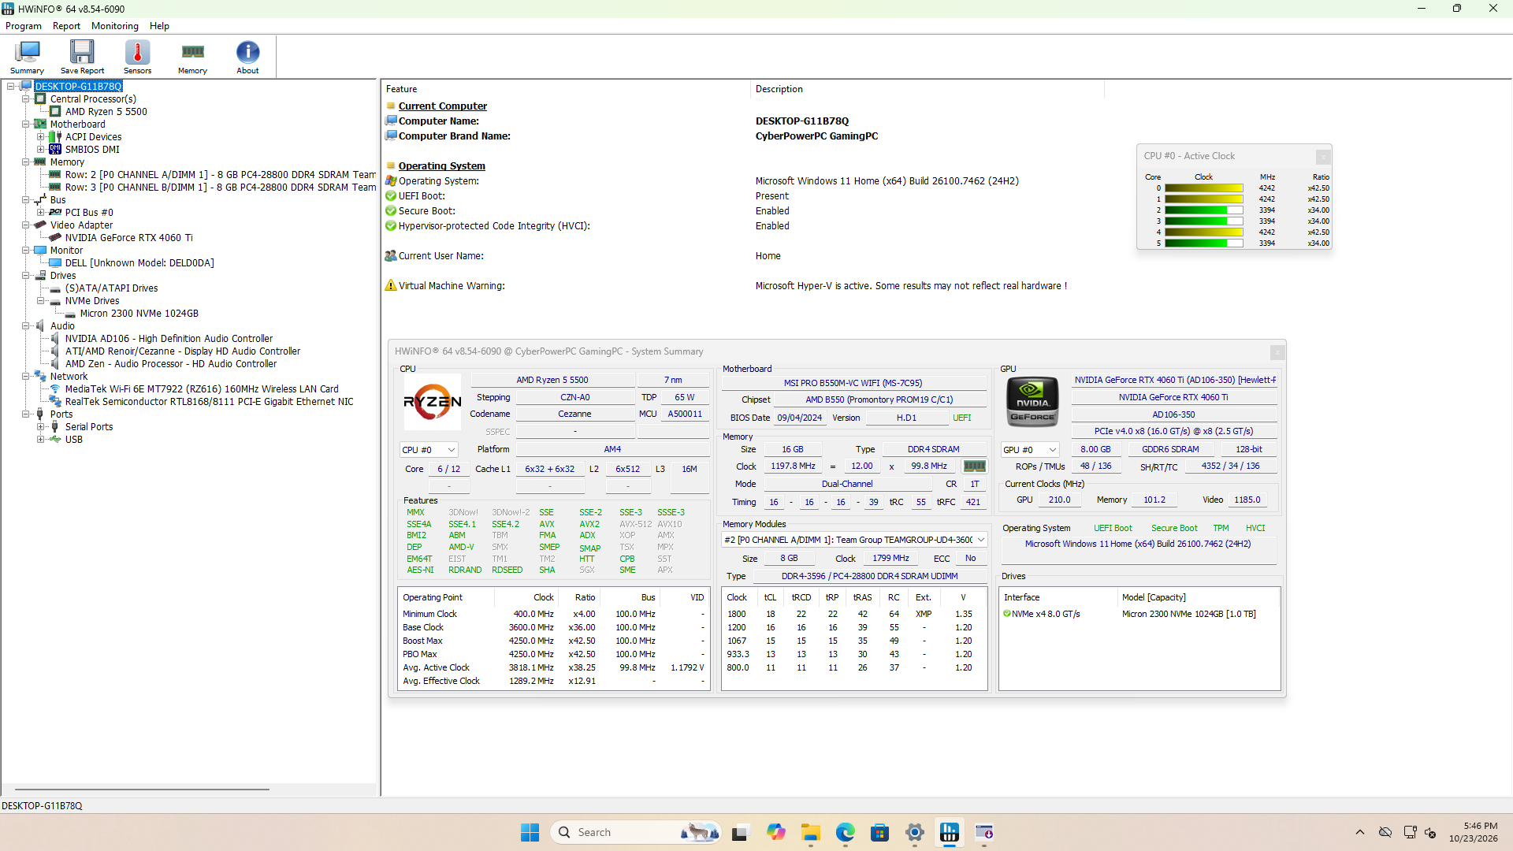Click the Operating System heading link

point(441,166)
